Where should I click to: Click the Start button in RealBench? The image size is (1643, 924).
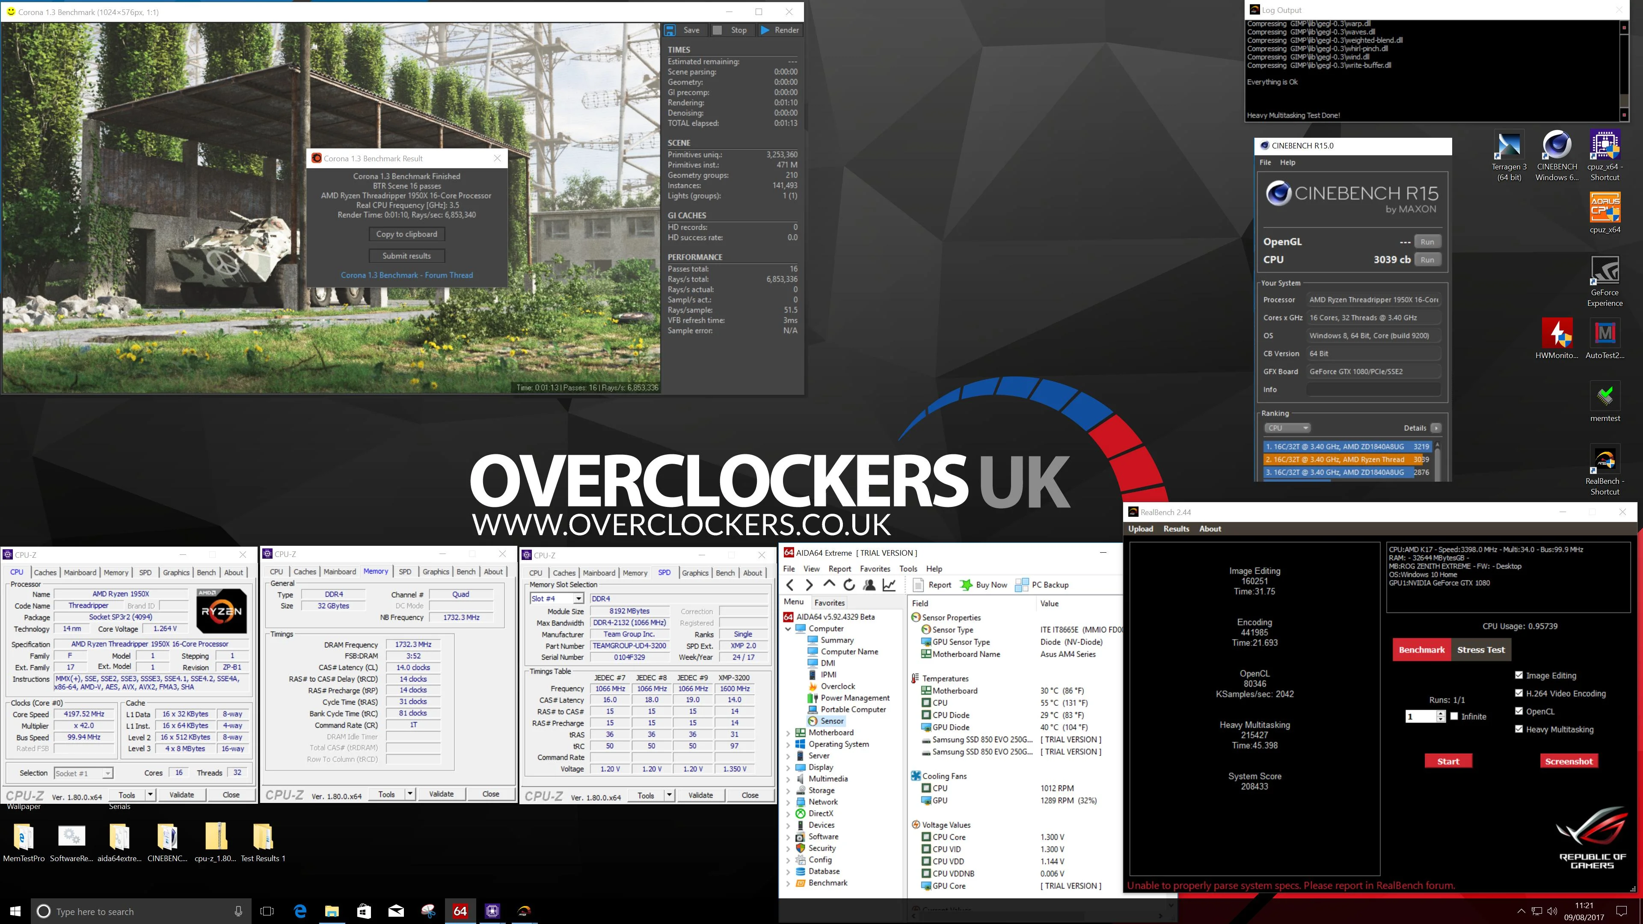tap(1448, 761)
